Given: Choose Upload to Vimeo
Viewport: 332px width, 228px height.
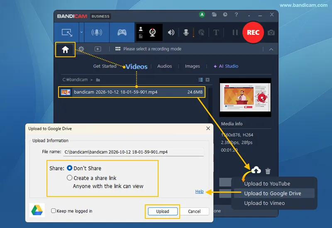Looking at the screenshot, I should 264,203.
